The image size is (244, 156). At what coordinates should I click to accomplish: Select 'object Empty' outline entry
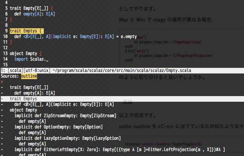23,110
